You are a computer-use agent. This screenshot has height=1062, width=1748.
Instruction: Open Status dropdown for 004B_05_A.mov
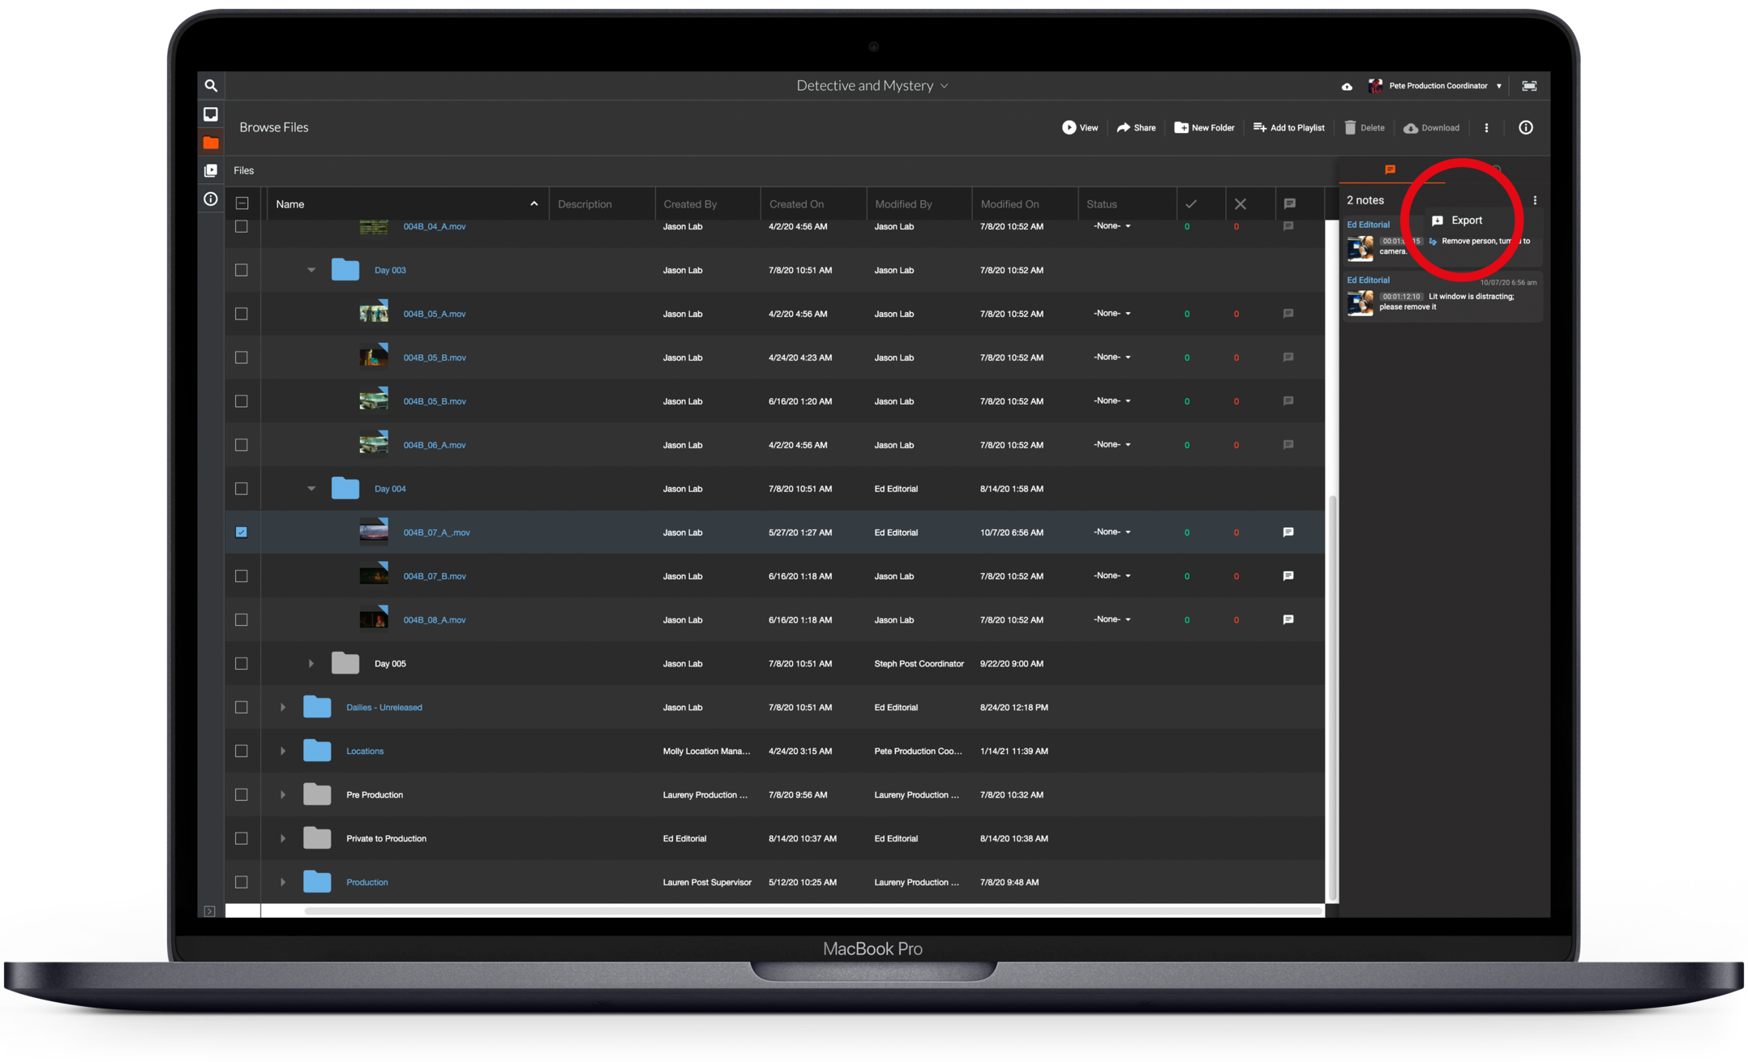pos(1112,313)
